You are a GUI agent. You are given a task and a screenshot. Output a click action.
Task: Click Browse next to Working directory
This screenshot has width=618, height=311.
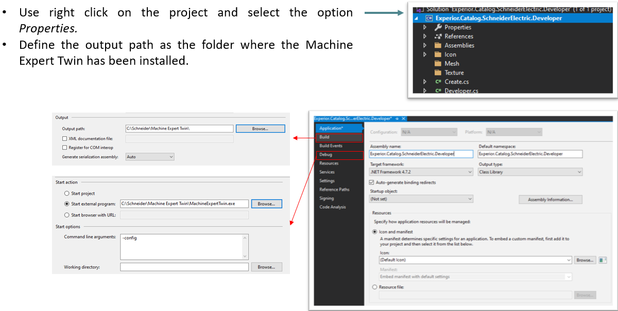coord(266,267)
